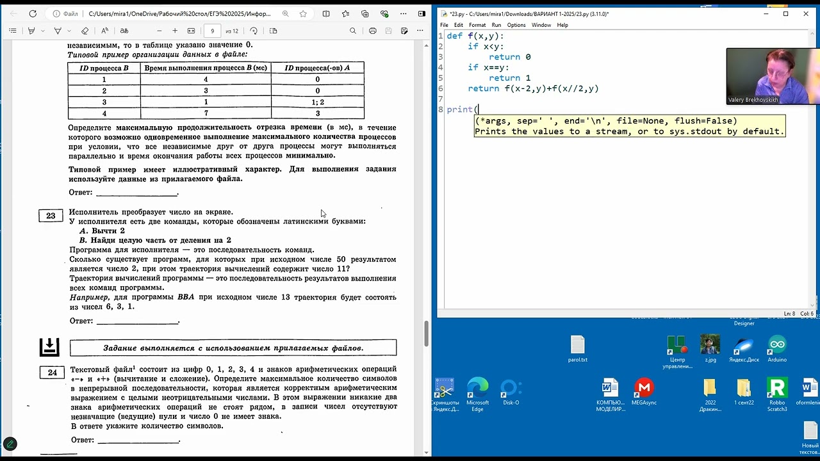Select the Microsoft Edge desktop shortcut
The height and width of the screenshot is (461, 820).
pyautogui.click(x=477, y=394)
